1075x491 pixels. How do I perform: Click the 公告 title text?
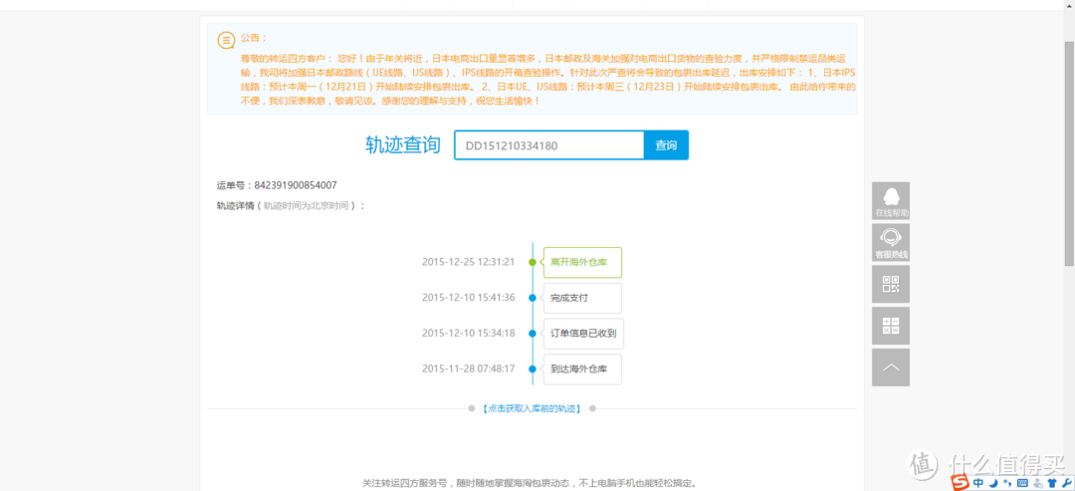pyautogui.click(x=254, y=38)
